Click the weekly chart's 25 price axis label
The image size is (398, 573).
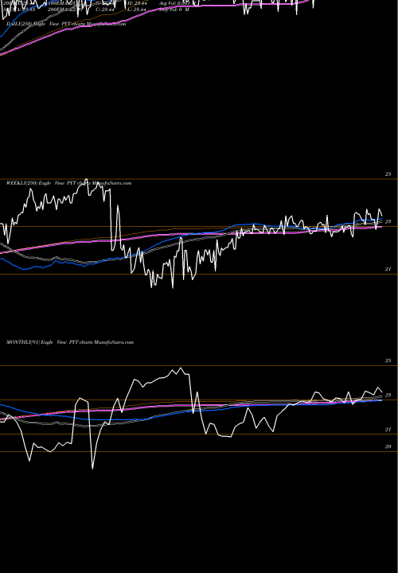[388, 174]
